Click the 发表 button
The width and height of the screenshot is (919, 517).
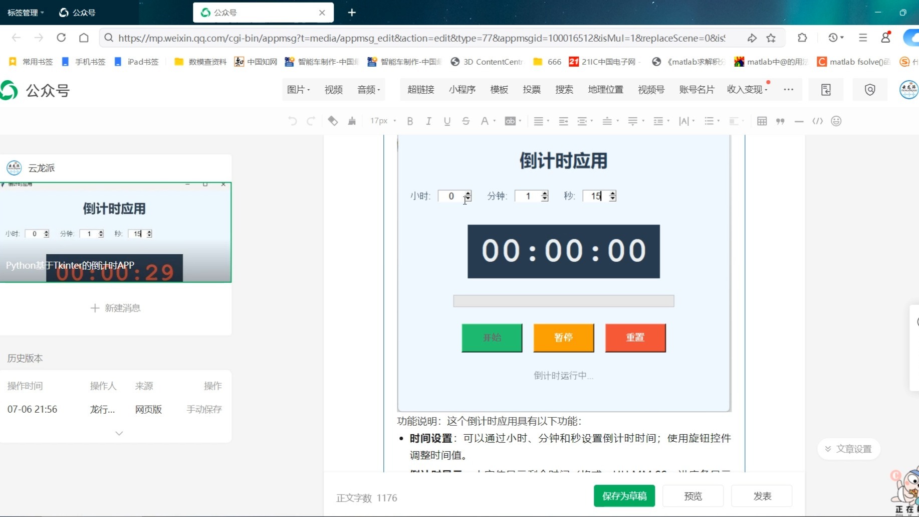click(762, 496)
